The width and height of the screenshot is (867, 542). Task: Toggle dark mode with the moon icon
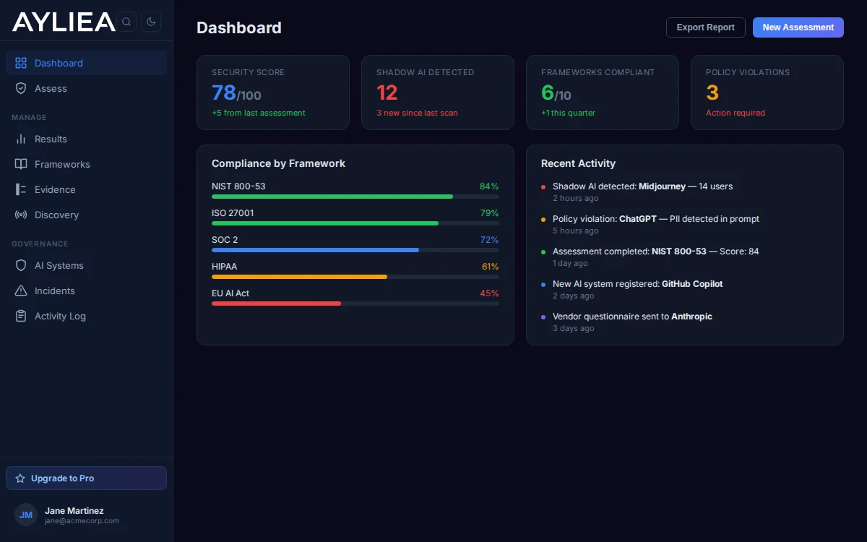point(151,22)
